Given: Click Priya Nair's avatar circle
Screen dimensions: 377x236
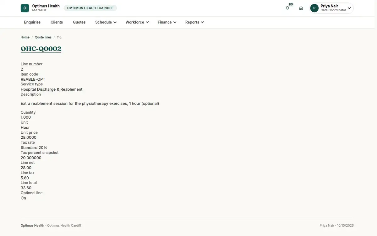Looking at the screenshot, I should (314, 8).
